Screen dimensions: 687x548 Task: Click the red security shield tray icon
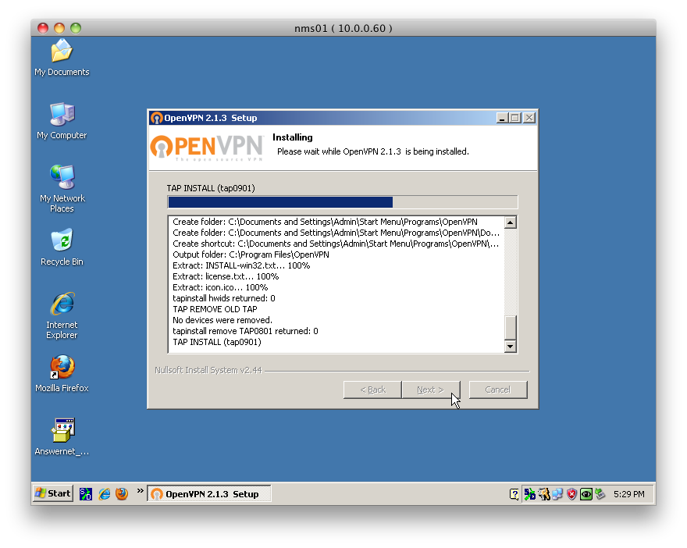tap(571, 495)
